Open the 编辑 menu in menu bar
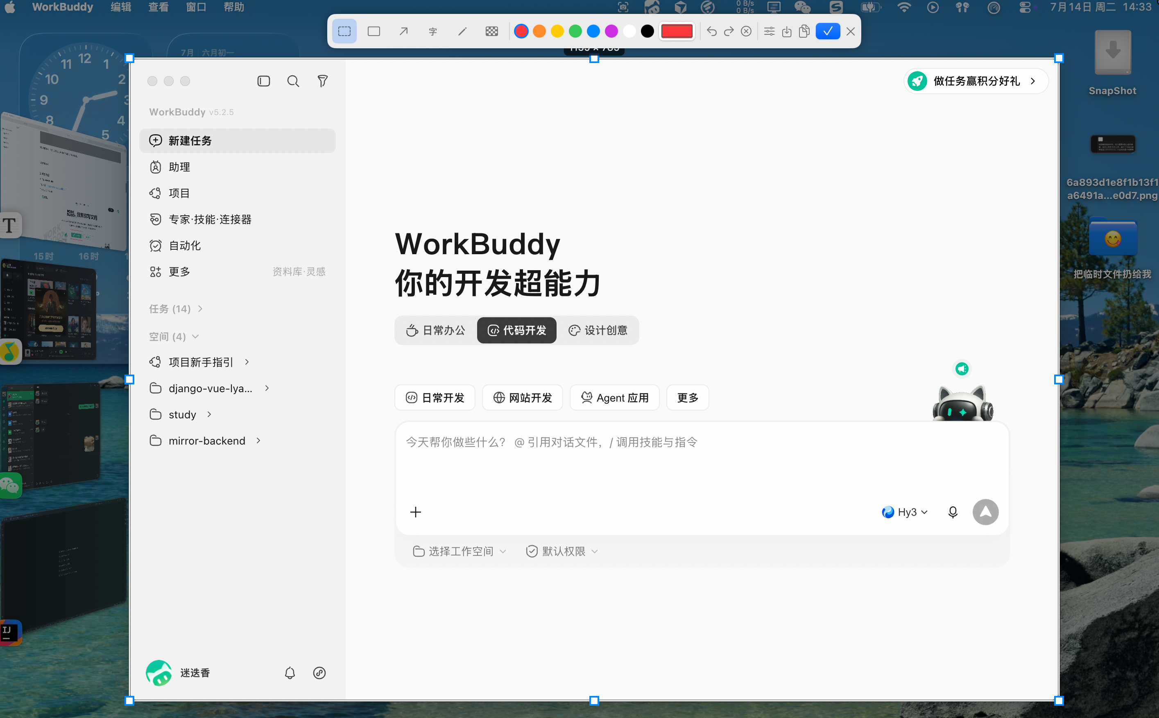This screenshot has width=1159, height=718. (x=121, y=7)
